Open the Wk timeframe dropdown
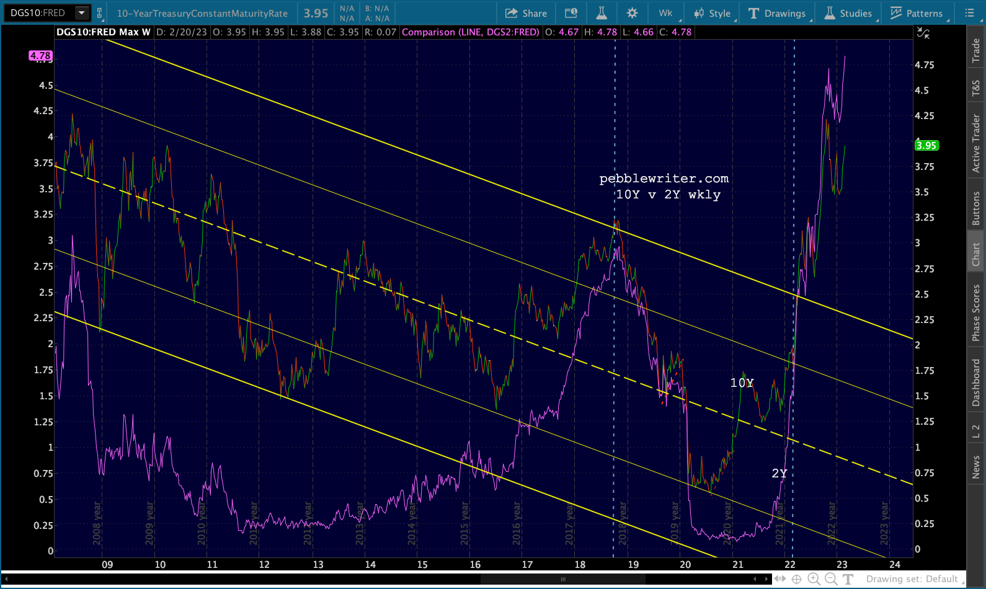Image resolution: width=986 pixels, height=589 pixels. coord(667,13)
